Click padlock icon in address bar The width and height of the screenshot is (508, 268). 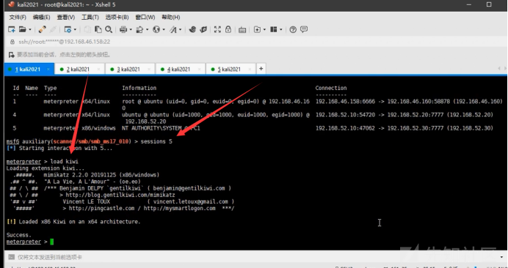(12, 42)
